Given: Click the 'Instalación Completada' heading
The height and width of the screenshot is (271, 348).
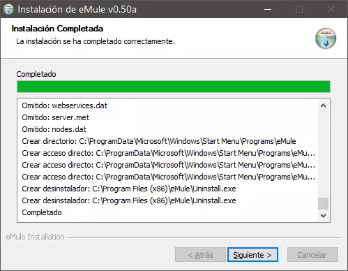Looking at the screenshot, I should click(x=57, y=29).
